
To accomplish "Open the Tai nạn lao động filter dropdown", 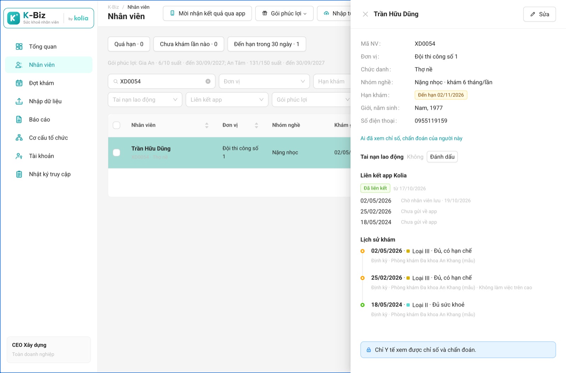I will (x=145, y=99).
